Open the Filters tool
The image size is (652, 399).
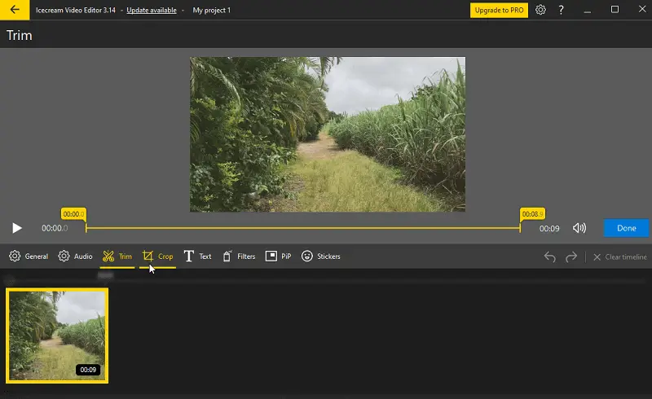[x=239, y=256]
